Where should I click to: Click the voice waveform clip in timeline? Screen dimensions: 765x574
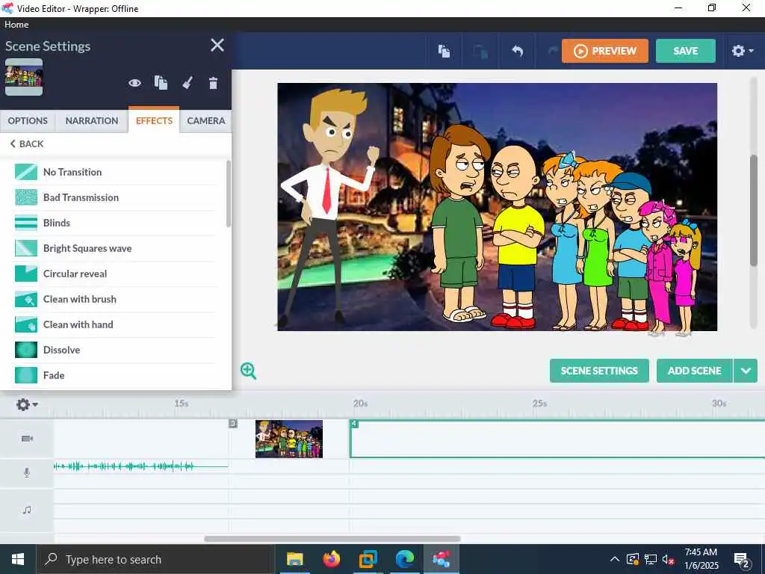click(x=140, y=466)
